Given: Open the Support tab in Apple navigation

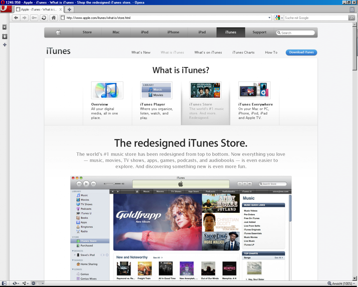Looking at the screenshot, I should pos(259,32).
